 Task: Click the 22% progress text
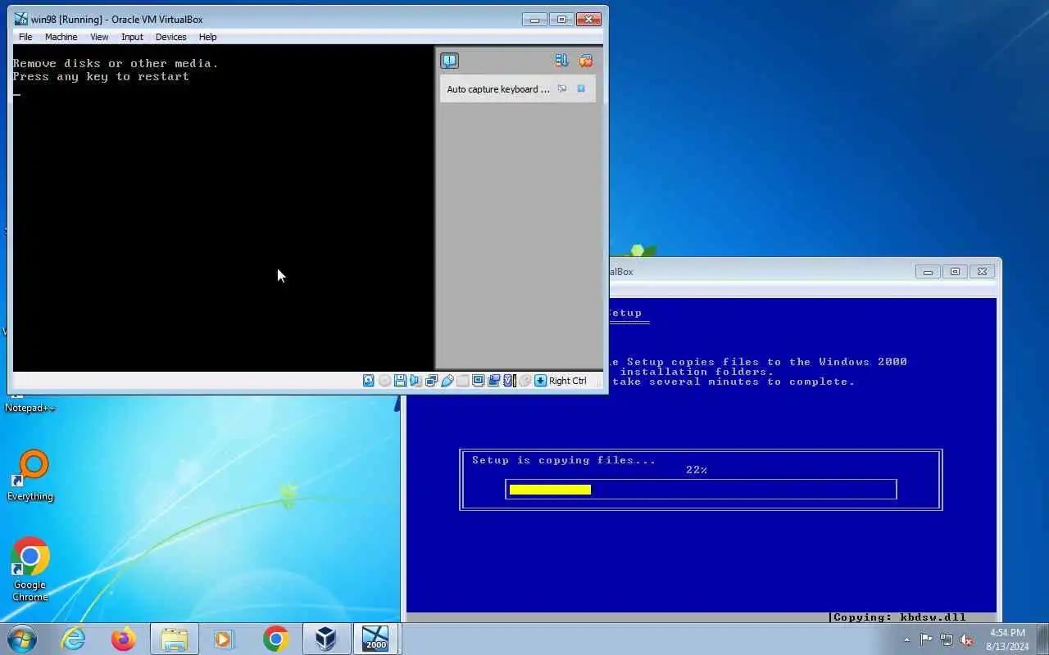(697, 470)
